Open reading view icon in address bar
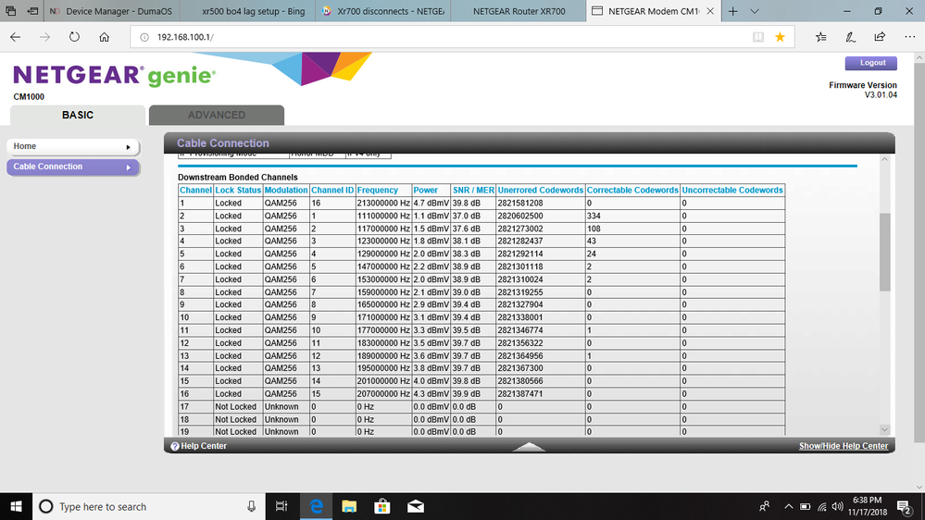This screenshot has height=520, width=925. [758, 37]
